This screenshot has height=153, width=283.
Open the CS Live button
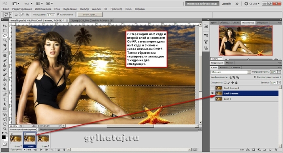point(252,4)
